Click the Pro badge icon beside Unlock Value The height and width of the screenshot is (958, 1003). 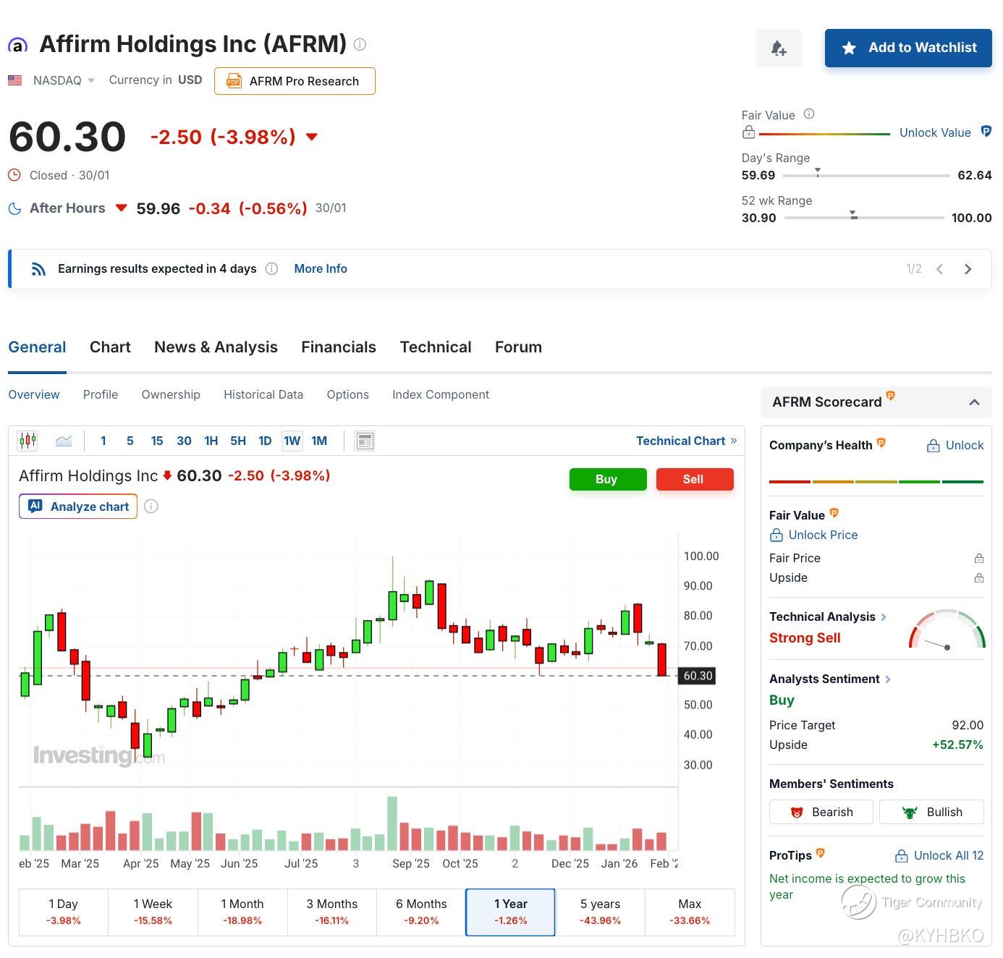point(986,132)
